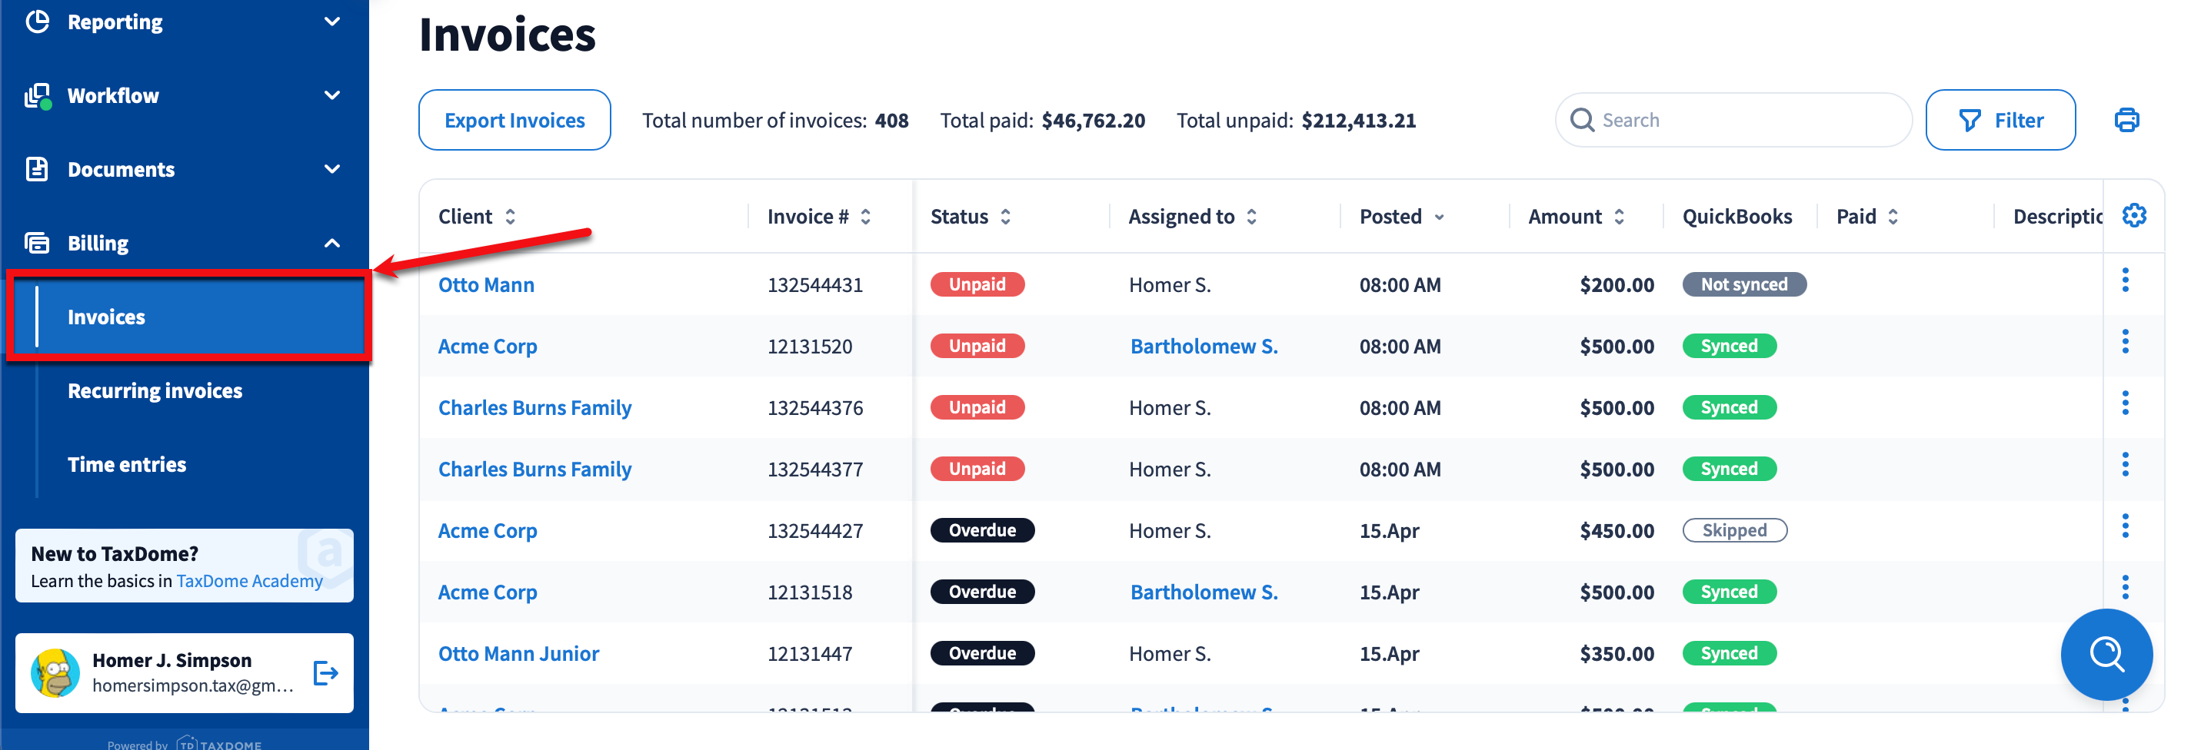The height and width of the screenshot is (750, 2201).
Task: Open table column settings gear
Action: [2133, 215]
